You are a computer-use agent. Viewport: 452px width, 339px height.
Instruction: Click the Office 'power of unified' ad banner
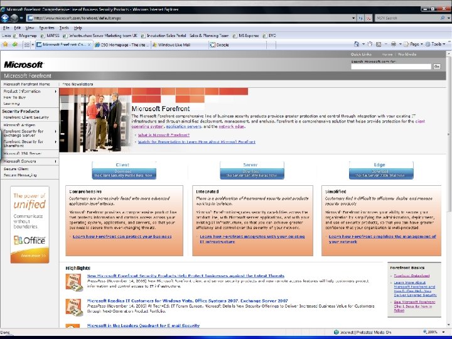pyautogui.click(x=30, y=225)
